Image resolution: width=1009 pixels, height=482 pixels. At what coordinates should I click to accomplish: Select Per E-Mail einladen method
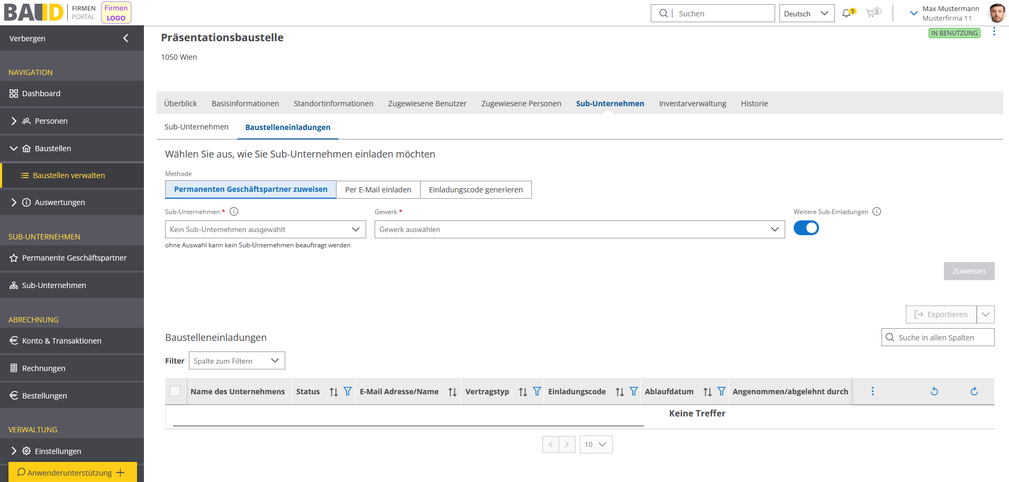[378, 190]
